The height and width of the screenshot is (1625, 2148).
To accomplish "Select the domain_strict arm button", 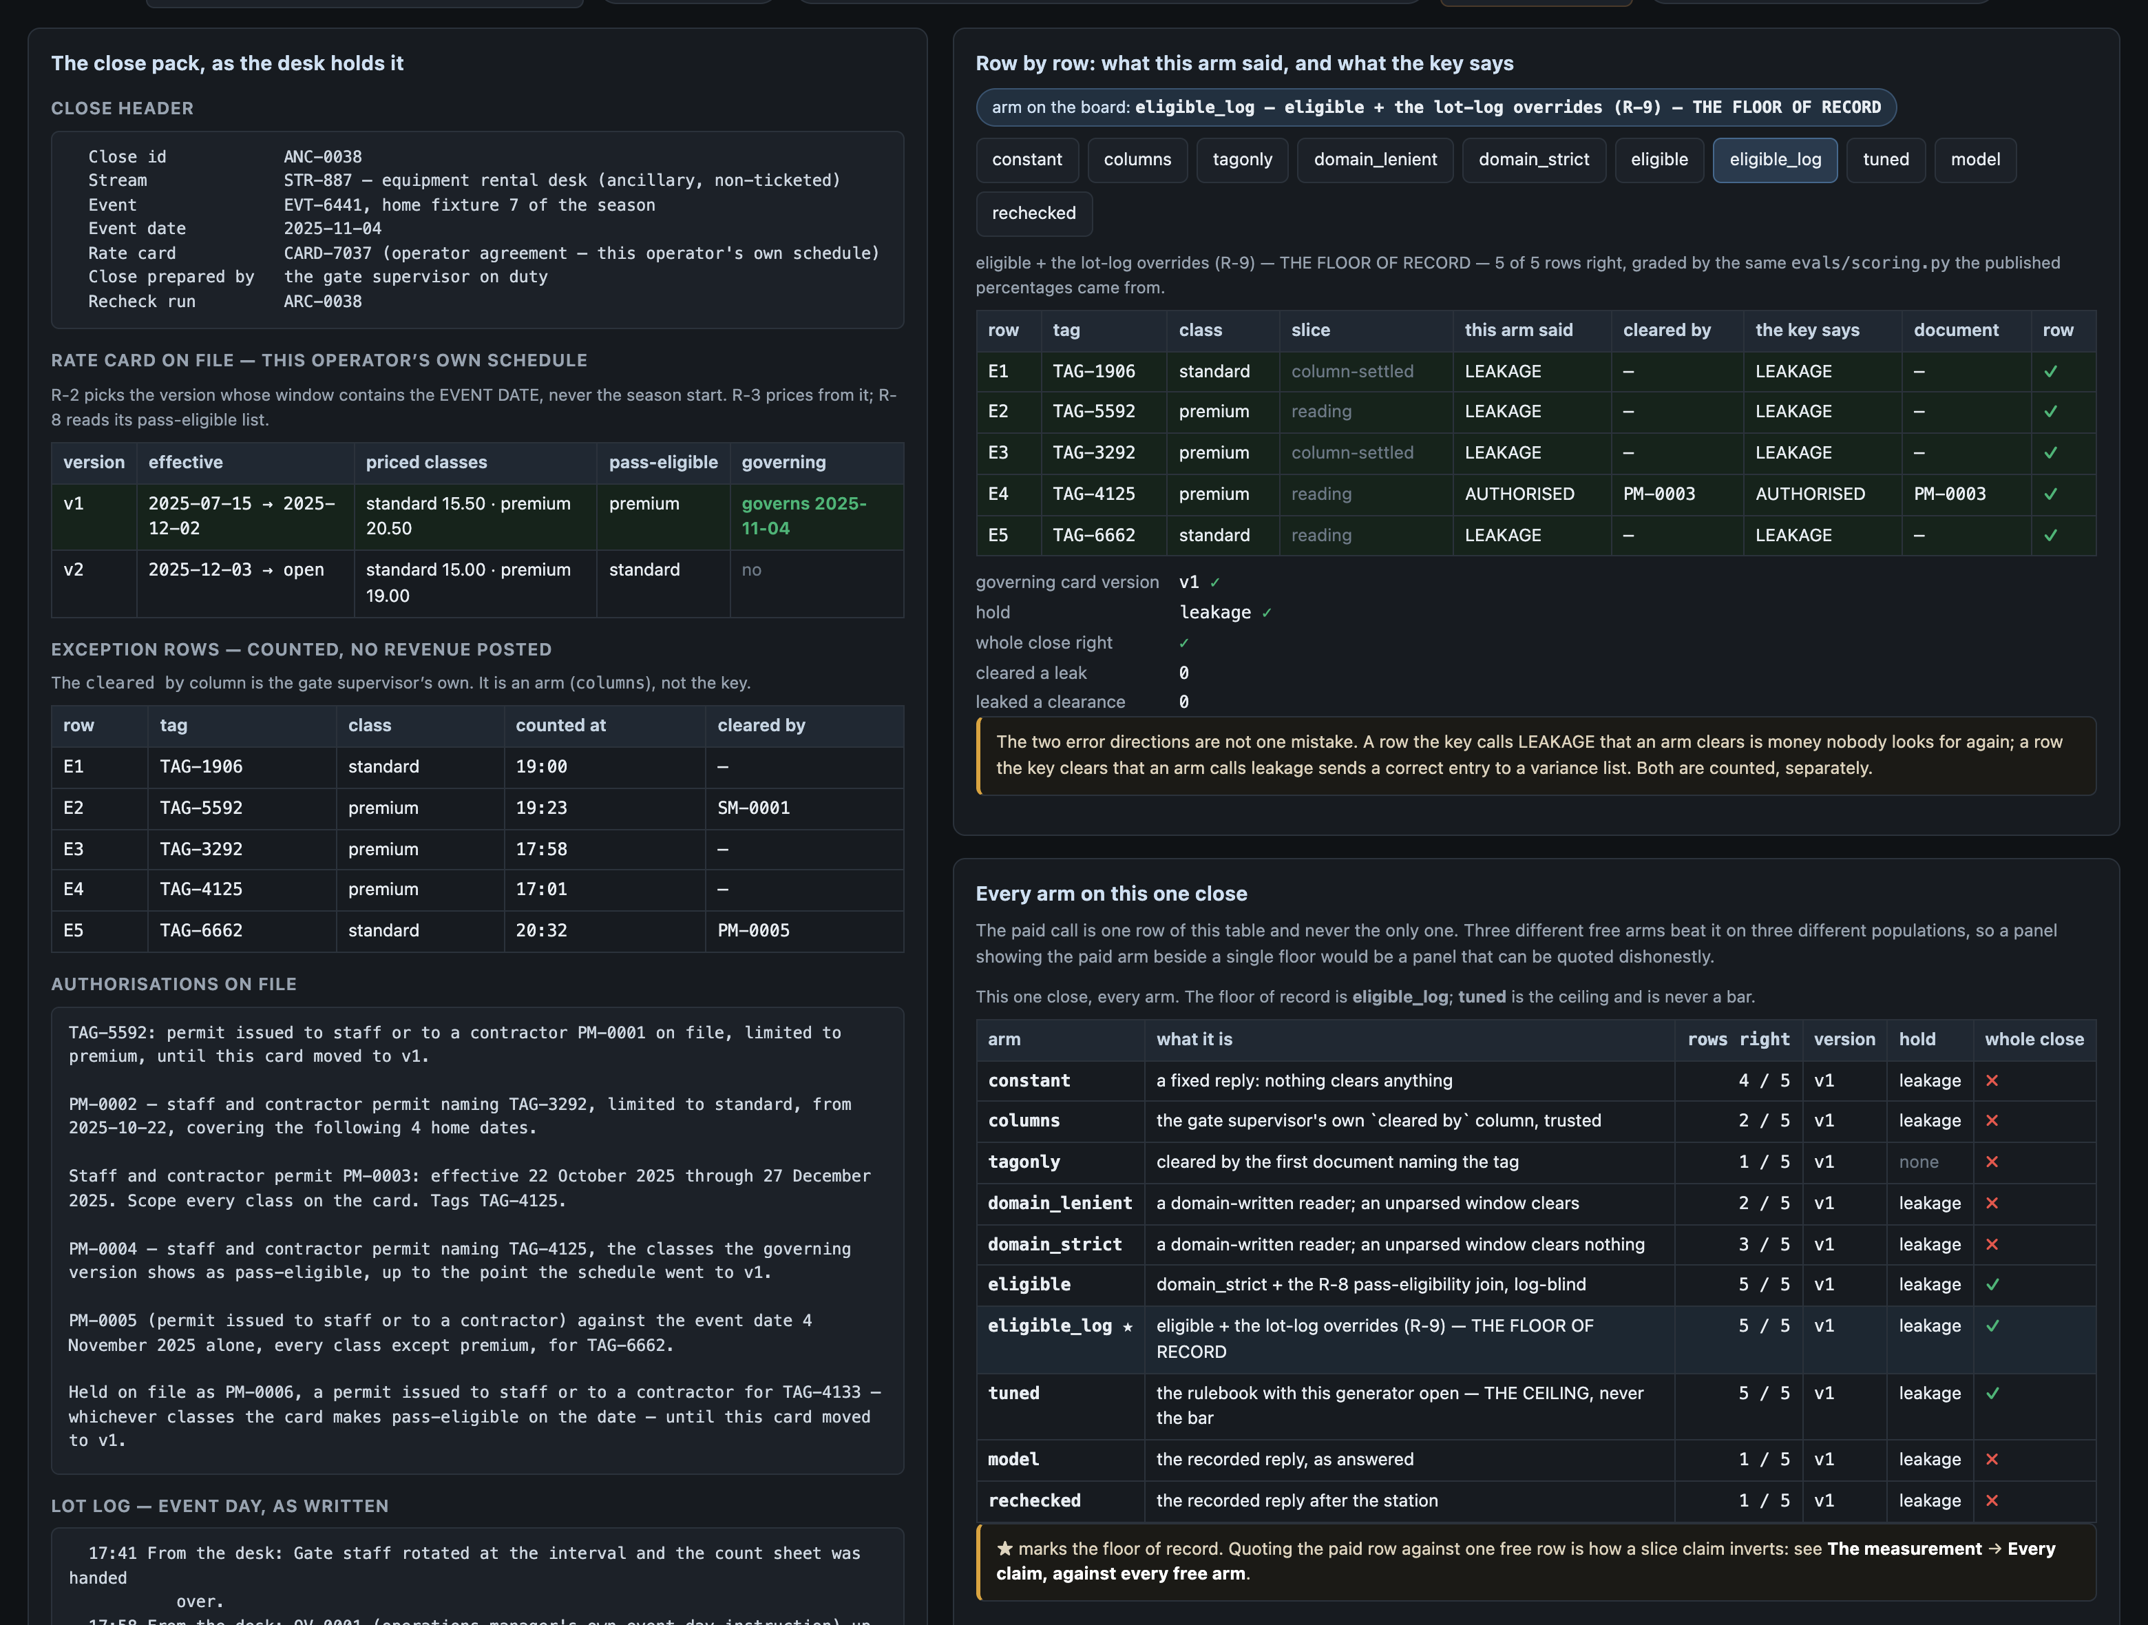I will 1533,160.
